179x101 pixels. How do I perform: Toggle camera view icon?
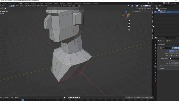click(x=129, y=27)
